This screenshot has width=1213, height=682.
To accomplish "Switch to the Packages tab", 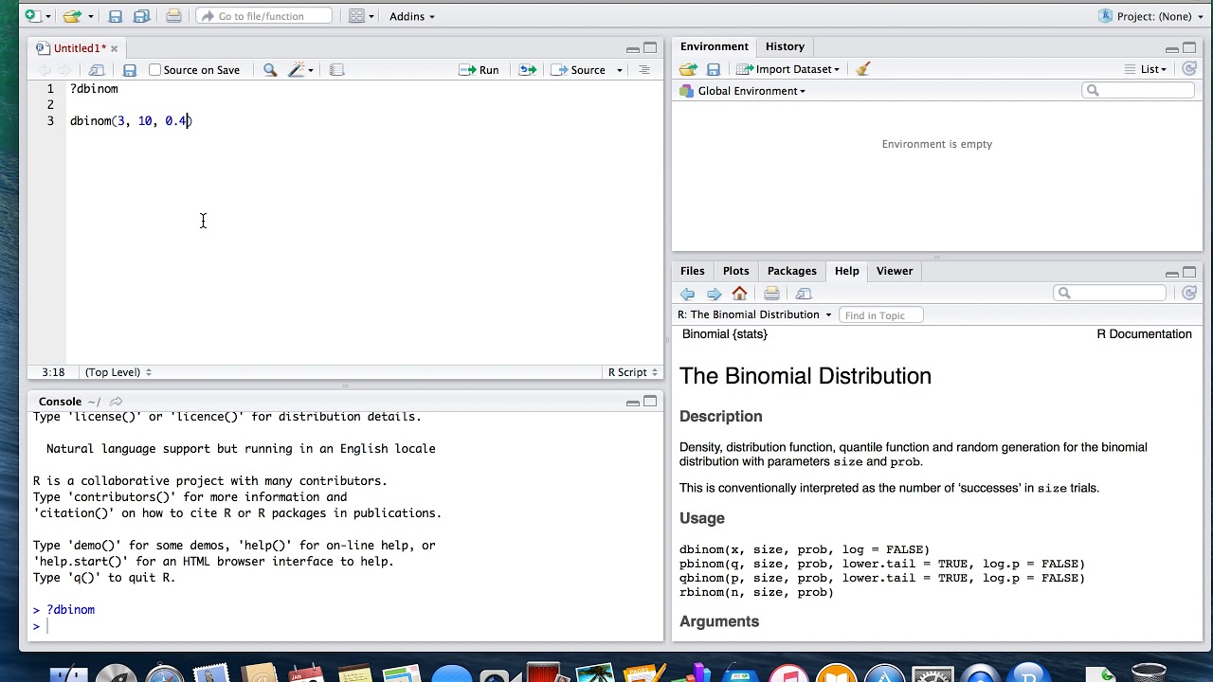I will click(791, 271).
